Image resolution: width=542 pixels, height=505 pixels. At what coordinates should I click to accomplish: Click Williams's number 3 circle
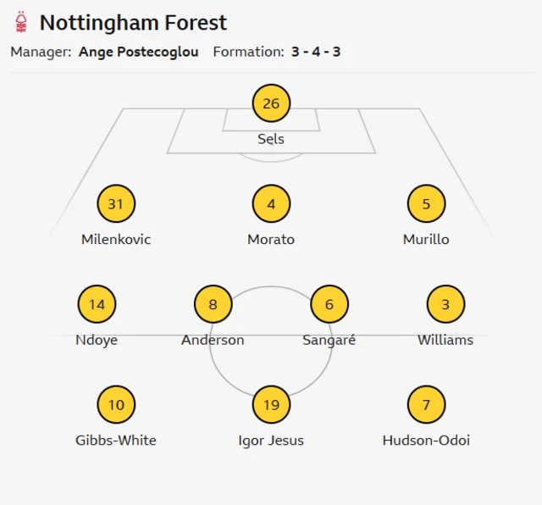click(x=445, y=305)
